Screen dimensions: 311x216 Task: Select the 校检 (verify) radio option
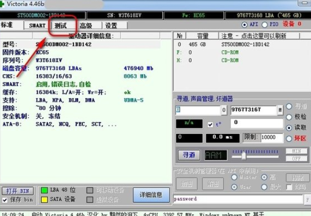[x=290, y=117]
